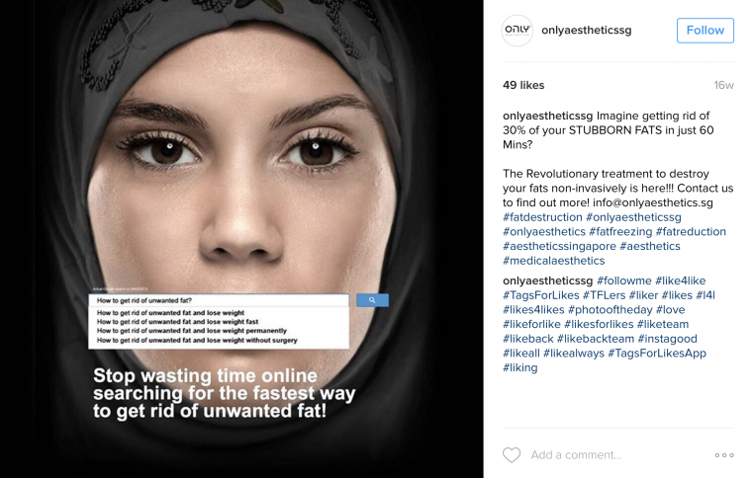Click the #photooftheday hashtag
Image resolution: width=752 pixels, height=478 pixels.
611,309
